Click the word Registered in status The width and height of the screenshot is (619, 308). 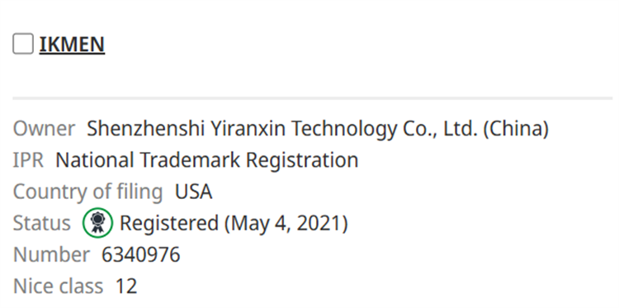pyautogui.click(x=169, y=223)
